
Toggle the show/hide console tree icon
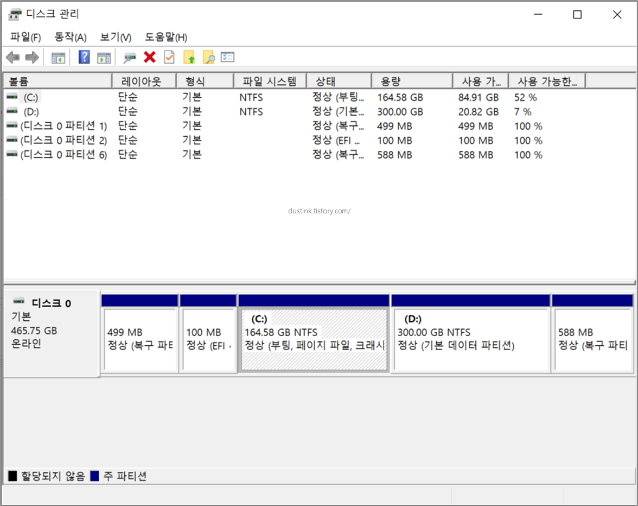click(x=58, y=58)
